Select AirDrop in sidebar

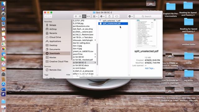pyautogui.click(x=53, y=29)
